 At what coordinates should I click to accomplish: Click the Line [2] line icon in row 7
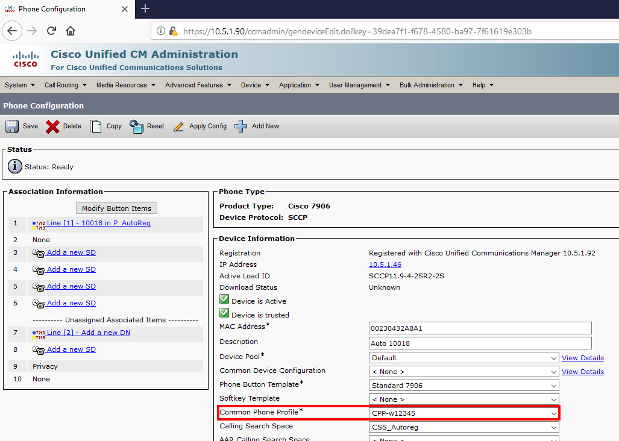click(39, 335)
